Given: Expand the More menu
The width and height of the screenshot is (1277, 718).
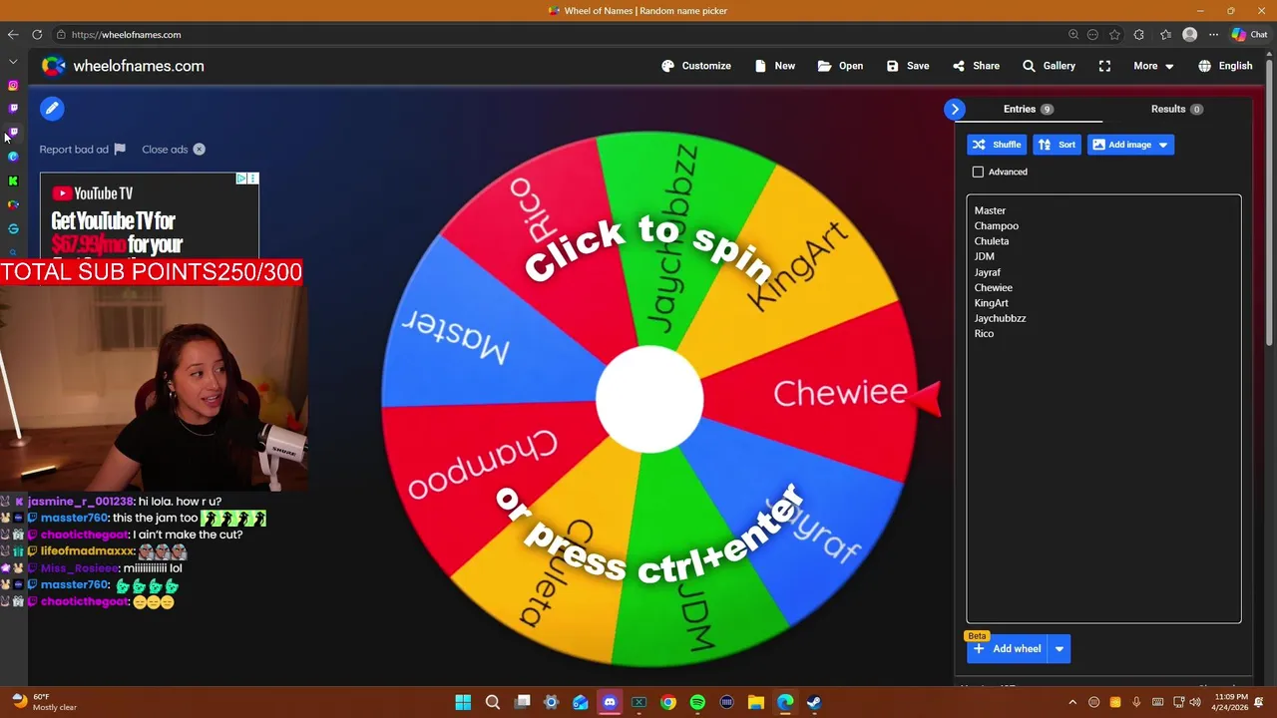Looking at the screenshot, I should click(1153, 66).
